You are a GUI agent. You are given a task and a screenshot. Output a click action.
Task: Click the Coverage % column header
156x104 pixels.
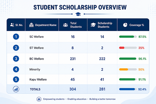click(x=133, y=25)
